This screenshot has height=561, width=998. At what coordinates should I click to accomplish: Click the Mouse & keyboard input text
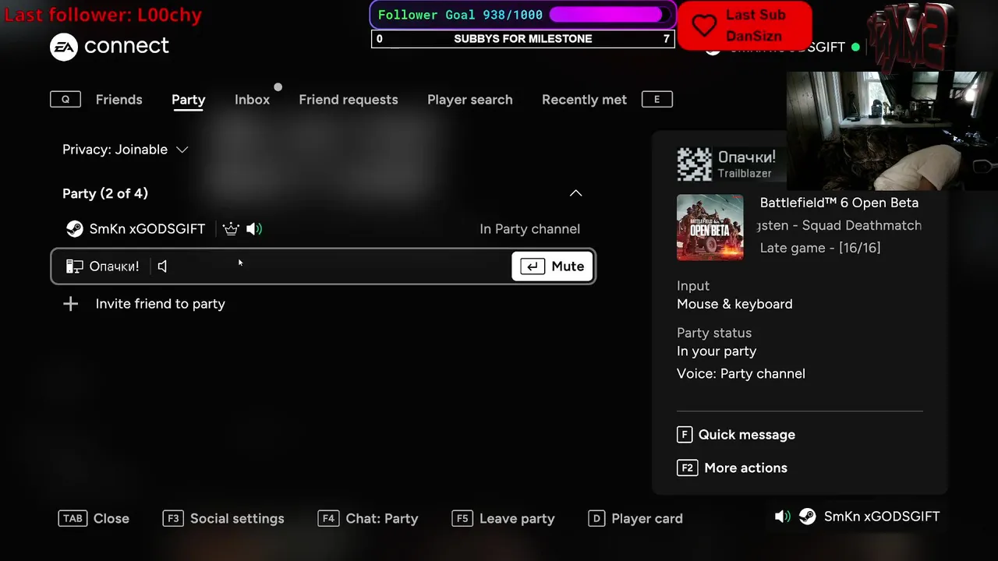click(734, 304)
